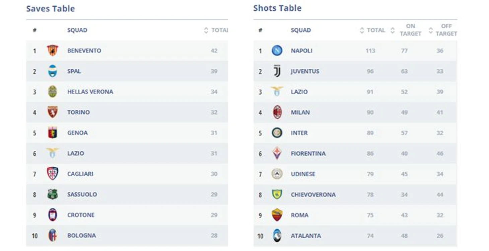Viewport: 489px width, 251px height.
Task: Switch to the Shots Table section
Action: [x=277, y=8]
